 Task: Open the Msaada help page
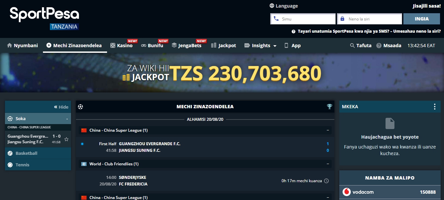tap(389, 46)
